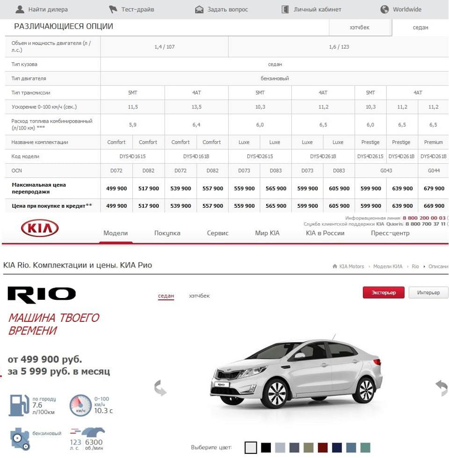Choose the dark red color swatch
This screenshot has height=458, width=449.
pyautogui.click(x=323, y=448)
